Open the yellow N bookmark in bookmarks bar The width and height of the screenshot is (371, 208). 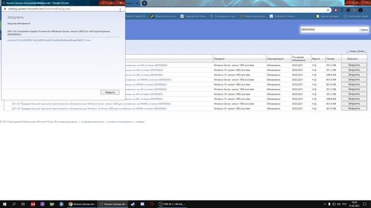[152, 16]
